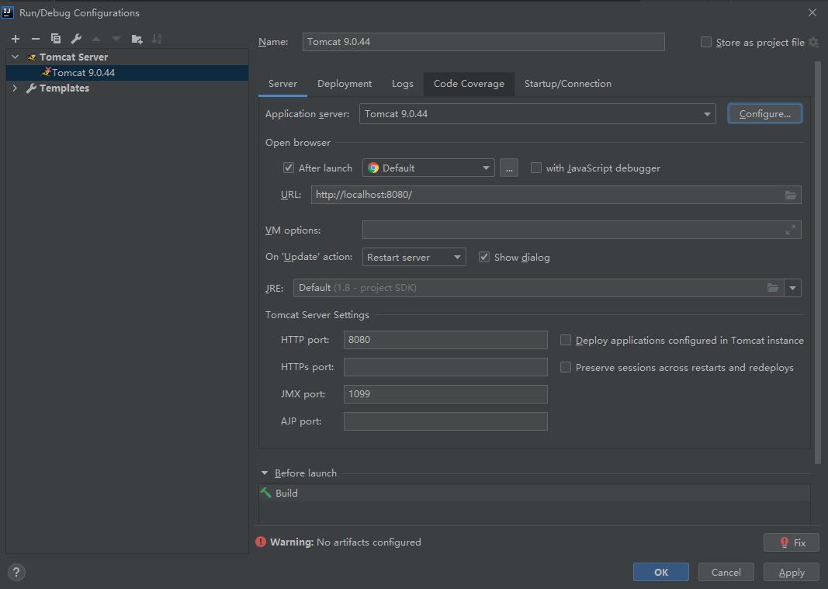828x589 pixels.
Task: Copy the selected configuration
Action: pyautogui.click(x=55, y=39)
